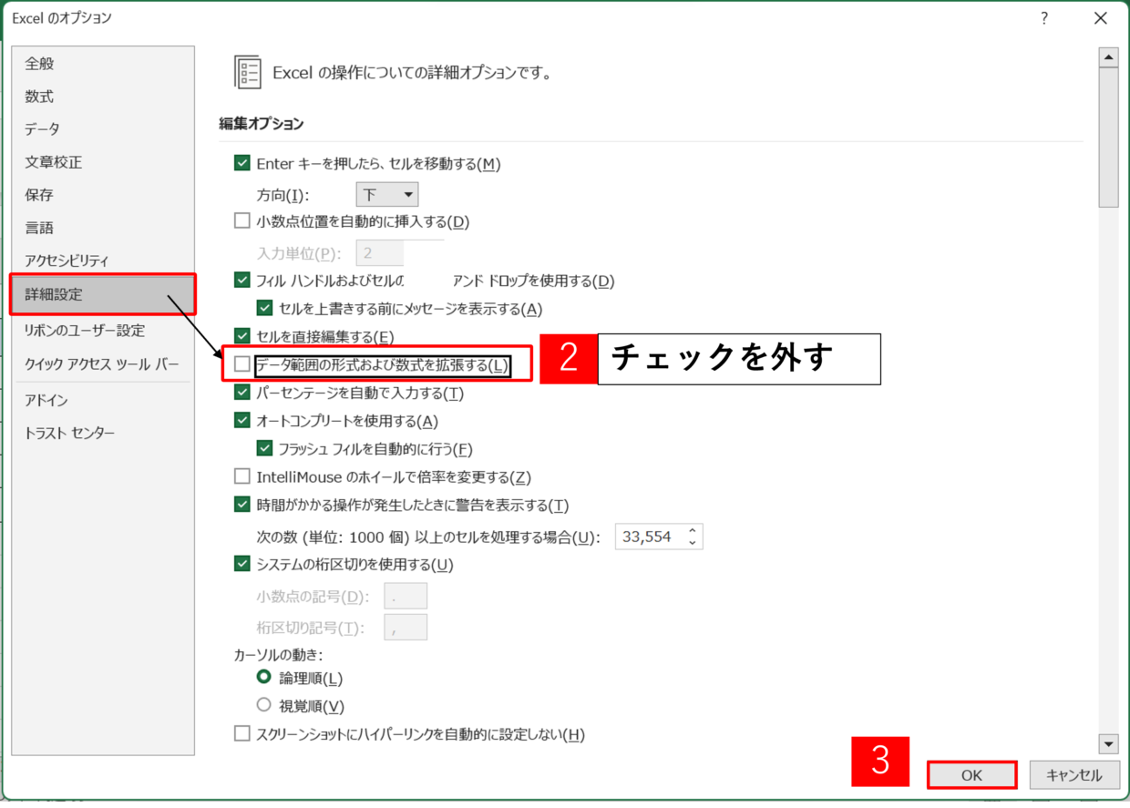1130x808 pixels.
Task: Confirm settings with the OK button
Action: click(971, 775)
